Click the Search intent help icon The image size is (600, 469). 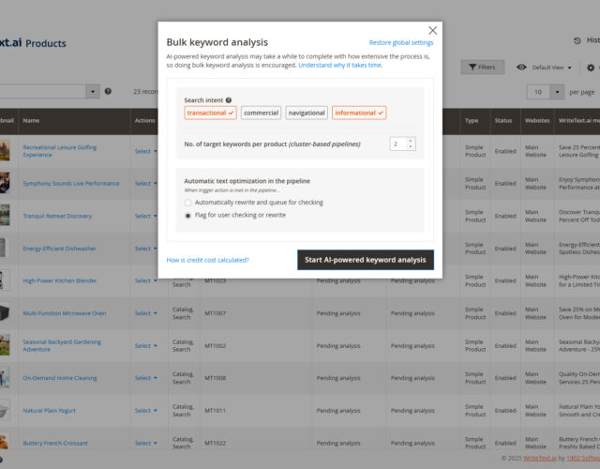tap(229, 99)
